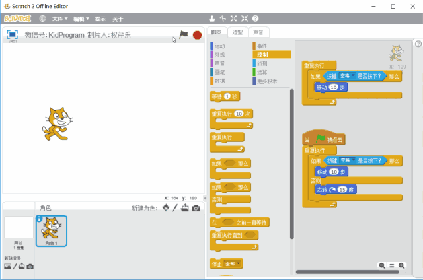Open the block help question-mark tool
Image resolution: width=423 pixels, height=280 pixels.
coord(255,18)
